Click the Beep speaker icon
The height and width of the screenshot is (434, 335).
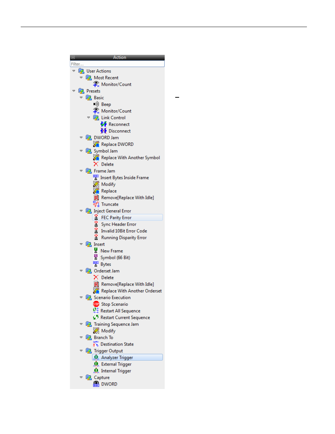(x=96, y=104)
